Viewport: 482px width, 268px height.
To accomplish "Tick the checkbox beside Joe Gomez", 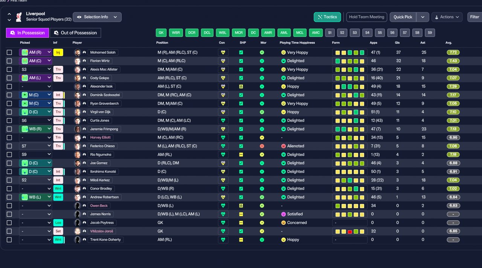I will (x=9, y=163).
